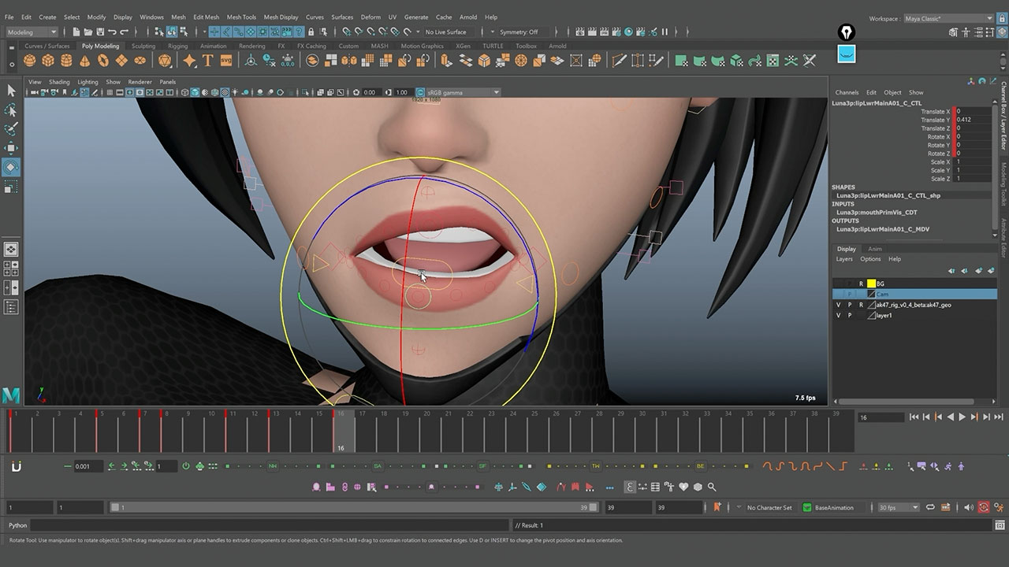Toggle the R display type on BG layer
1009x567 pixels.
pyautogui.click(x=861, y=283)
